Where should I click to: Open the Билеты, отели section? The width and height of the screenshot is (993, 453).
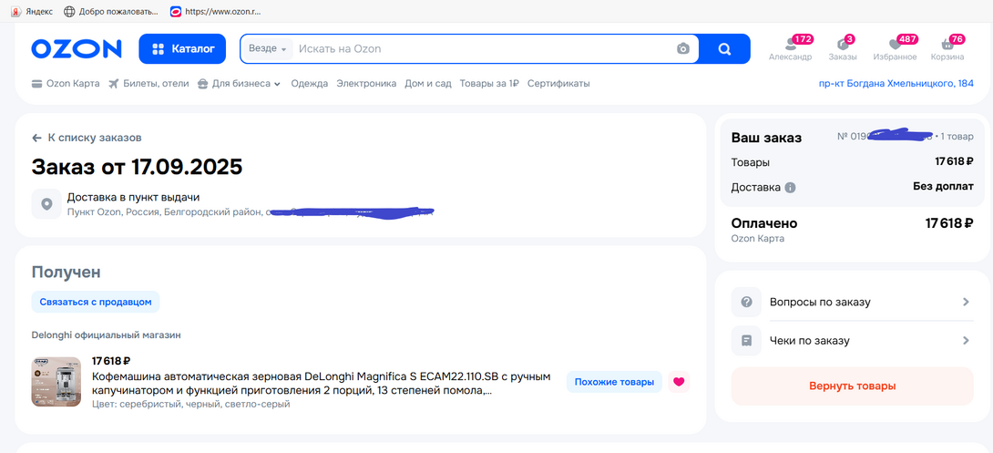tap(148, 84)
